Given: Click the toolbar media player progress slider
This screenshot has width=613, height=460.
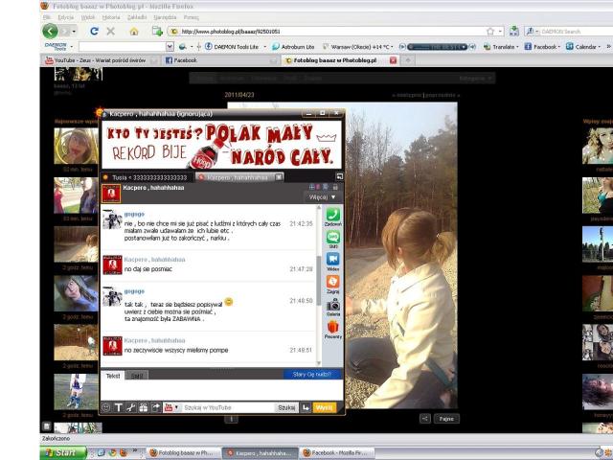Looking at the screenshot, I should click(437, 47).
